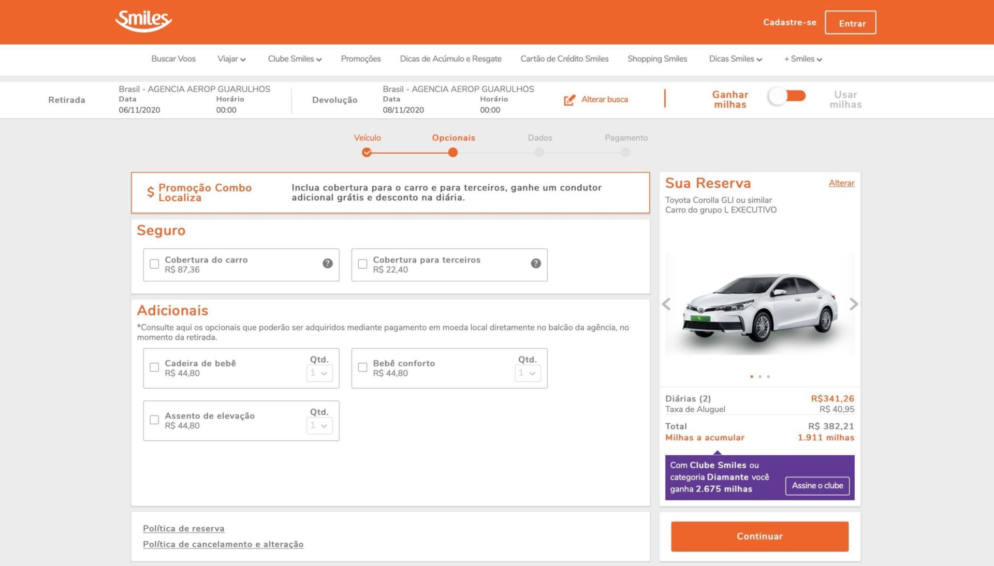Viewport: 994px width, 566px height.
Task: Click Alterar link in Sua Reserva
Action: click(x=841, y=183)
